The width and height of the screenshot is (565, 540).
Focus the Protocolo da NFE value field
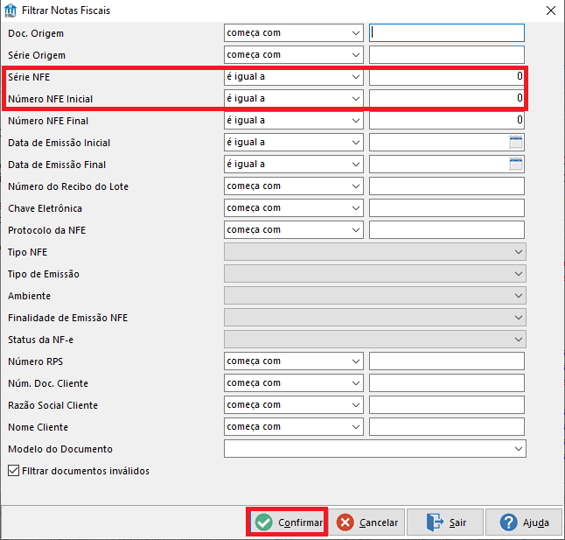(446, 230)
